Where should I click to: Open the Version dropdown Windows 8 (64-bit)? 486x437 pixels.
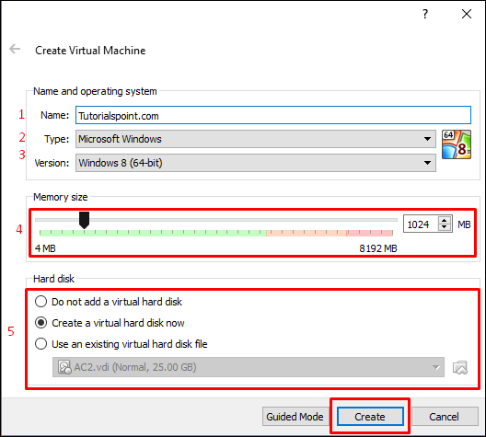click(256, 163)
